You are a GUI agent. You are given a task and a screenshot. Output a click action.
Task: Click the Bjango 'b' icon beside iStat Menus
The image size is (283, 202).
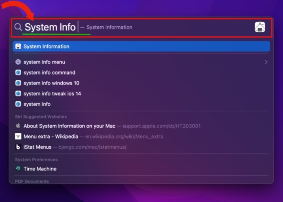[x=18, y=147]
